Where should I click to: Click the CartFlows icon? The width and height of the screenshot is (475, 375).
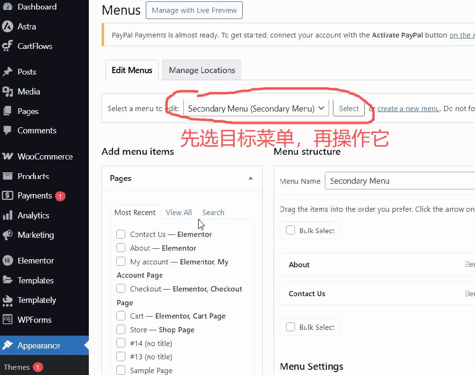pyautogui.click(x=7, y=46)
